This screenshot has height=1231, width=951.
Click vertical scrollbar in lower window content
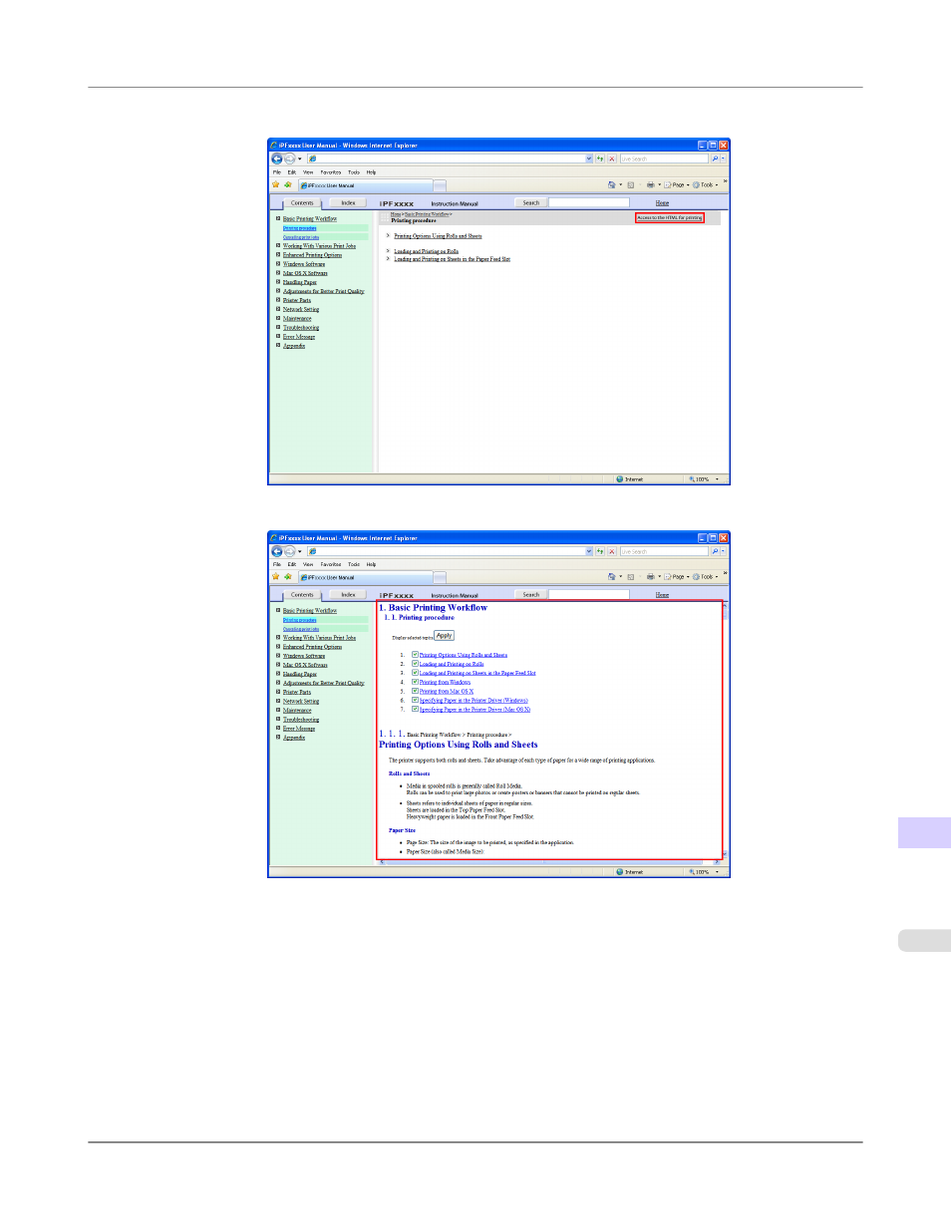[725, 730]
